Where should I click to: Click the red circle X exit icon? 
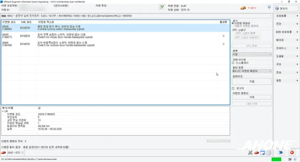click(x=292, y=152)
